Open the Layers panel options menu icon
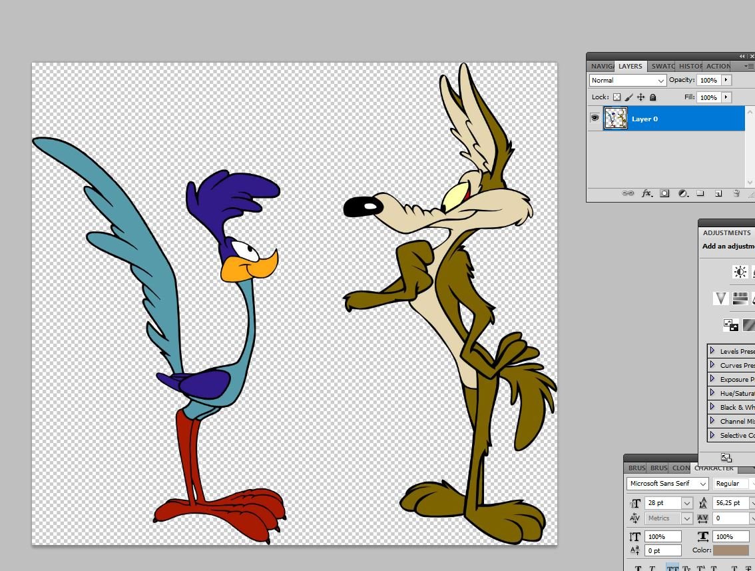 point(749,66)
